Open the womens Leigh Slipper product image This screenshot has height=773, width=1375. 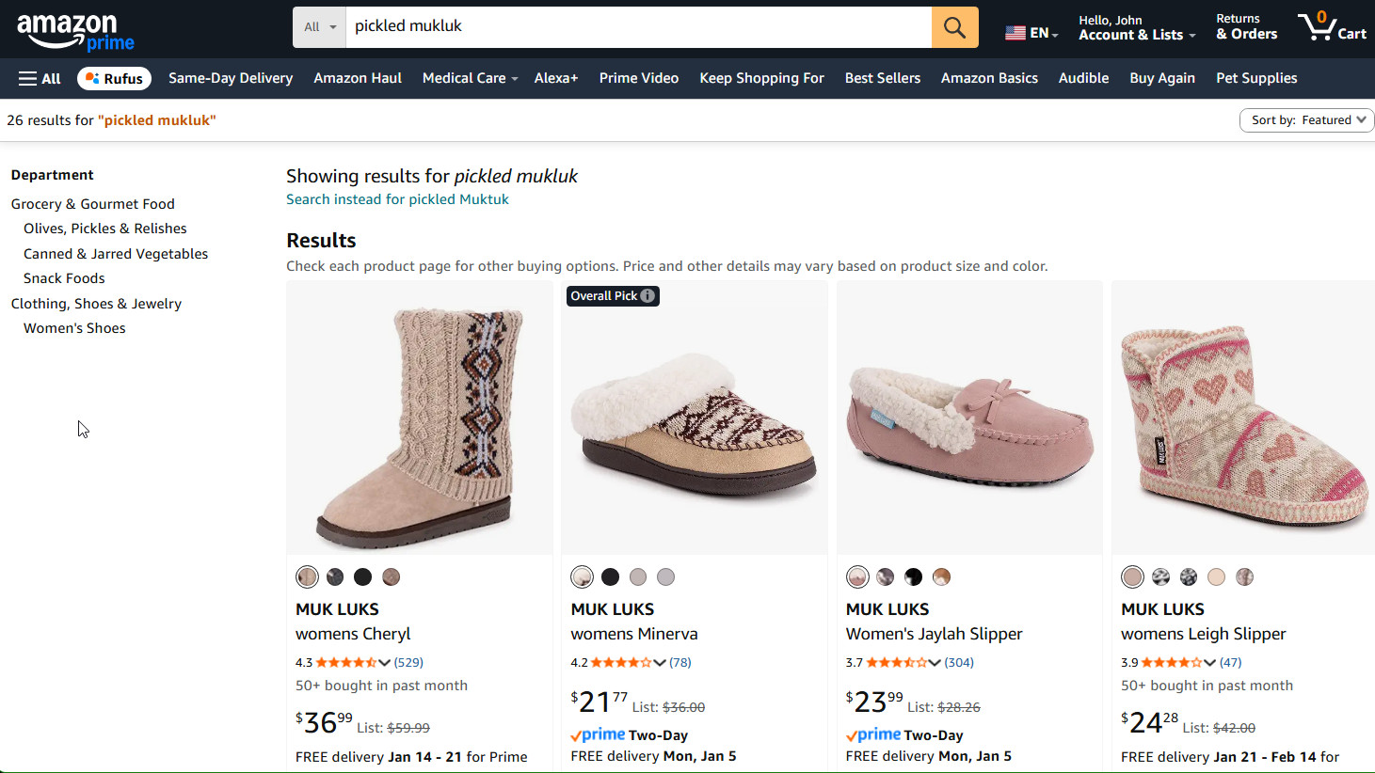pos(1242,418)
